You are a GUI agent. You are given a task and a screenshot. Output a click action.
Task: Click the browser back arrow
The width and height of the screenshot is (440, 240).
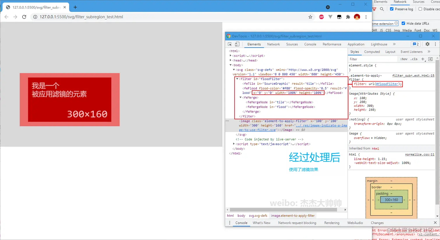(x=6, y=17)
